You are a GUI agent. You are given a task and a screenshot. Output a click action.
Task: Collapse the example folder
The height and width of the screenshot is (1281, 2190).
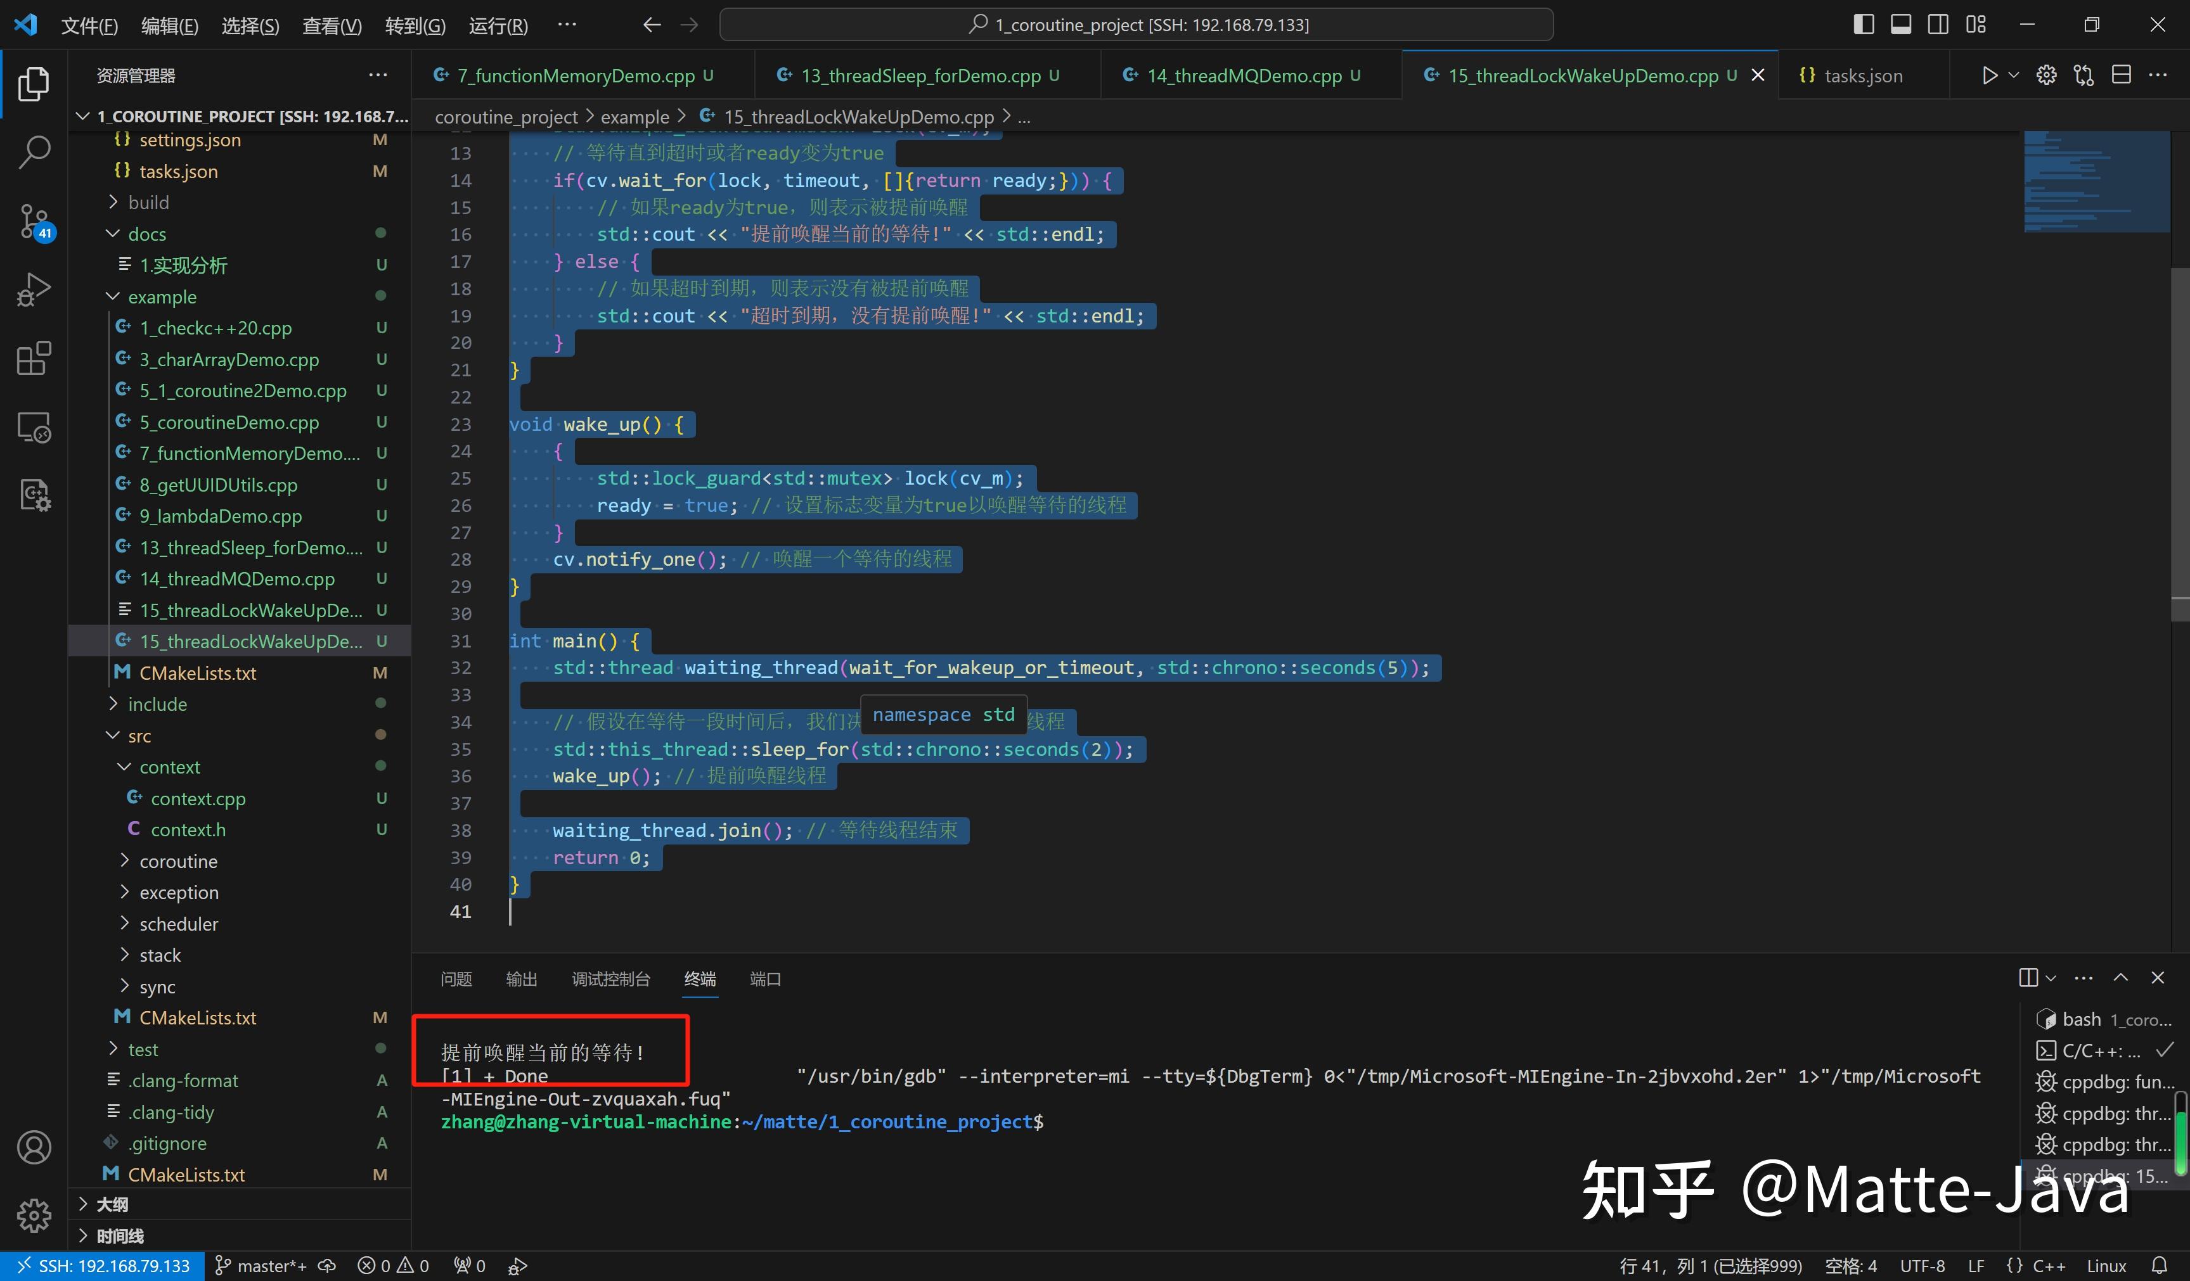[x=165, y=296]
